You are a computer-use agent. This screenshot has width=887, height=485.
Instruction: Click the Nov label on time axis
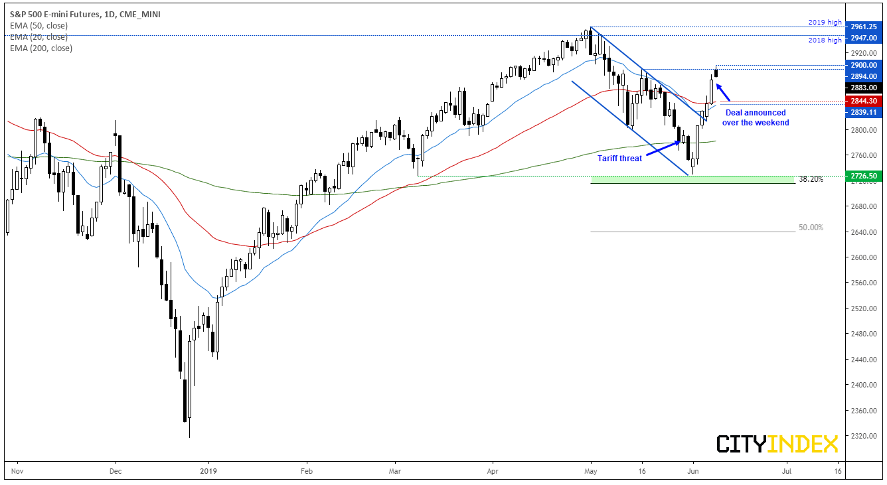[x=17, y=470]
